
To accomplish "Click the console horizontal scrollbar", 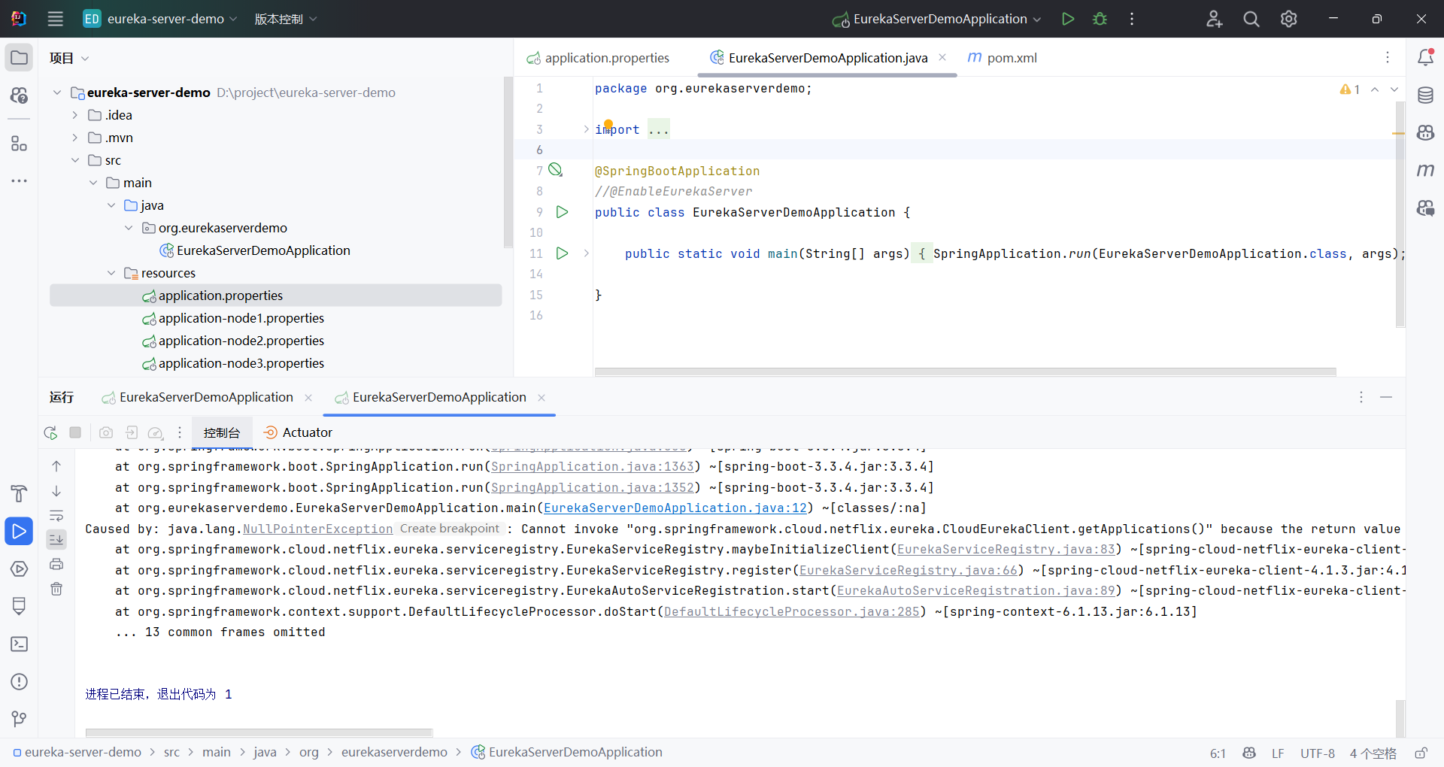I will click(x=259, y=732).
